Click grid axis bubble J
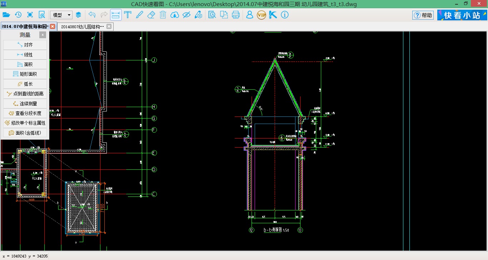 (x=154, y=60)
